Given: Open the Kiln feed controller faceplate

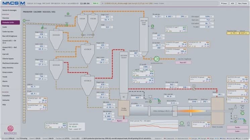Looking at the screenshot, I should [56, 126].
